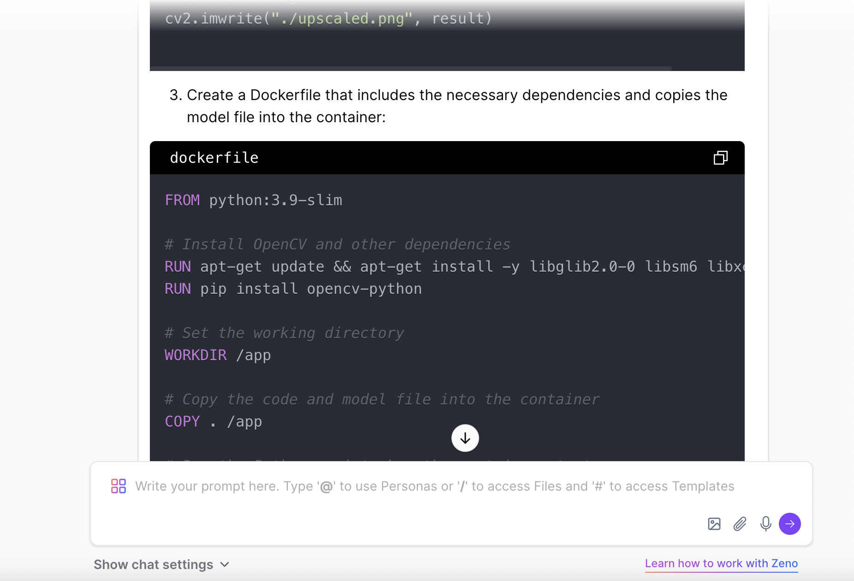Click the COPY . /app line
Image resolution: width=854 pixels, height=581 pixels.
pyautogui.click(x=213, y=421)
